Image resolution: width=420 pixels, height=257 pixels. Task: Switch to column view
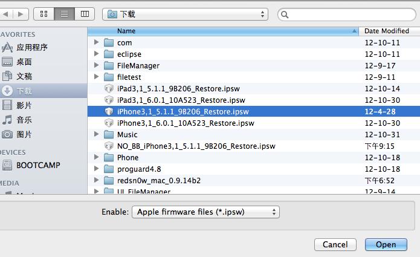point(85,14)
